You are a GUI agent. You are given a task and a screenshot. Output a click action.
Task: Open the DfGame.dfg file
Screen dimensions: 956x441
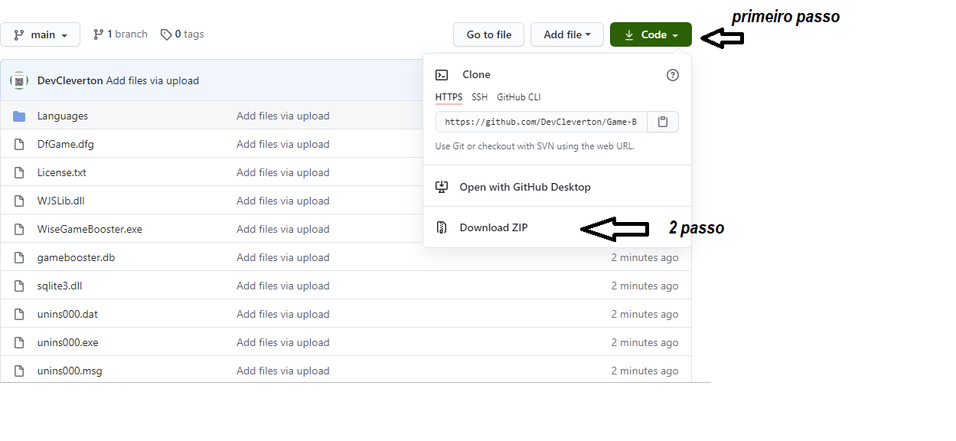coord(66,144)
